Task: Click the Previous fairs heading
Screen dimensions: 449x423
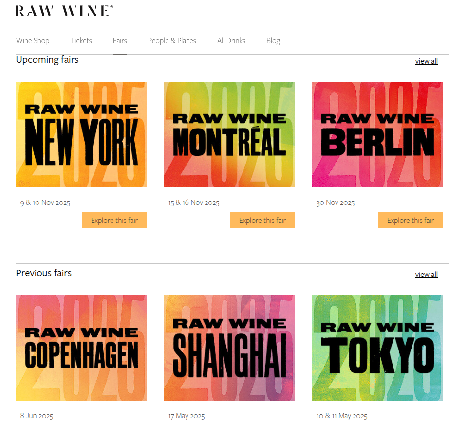Action: click(44, 273)
